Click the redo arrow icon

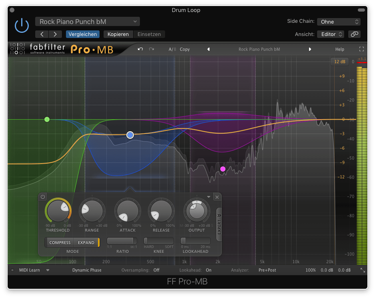point(152,49)
